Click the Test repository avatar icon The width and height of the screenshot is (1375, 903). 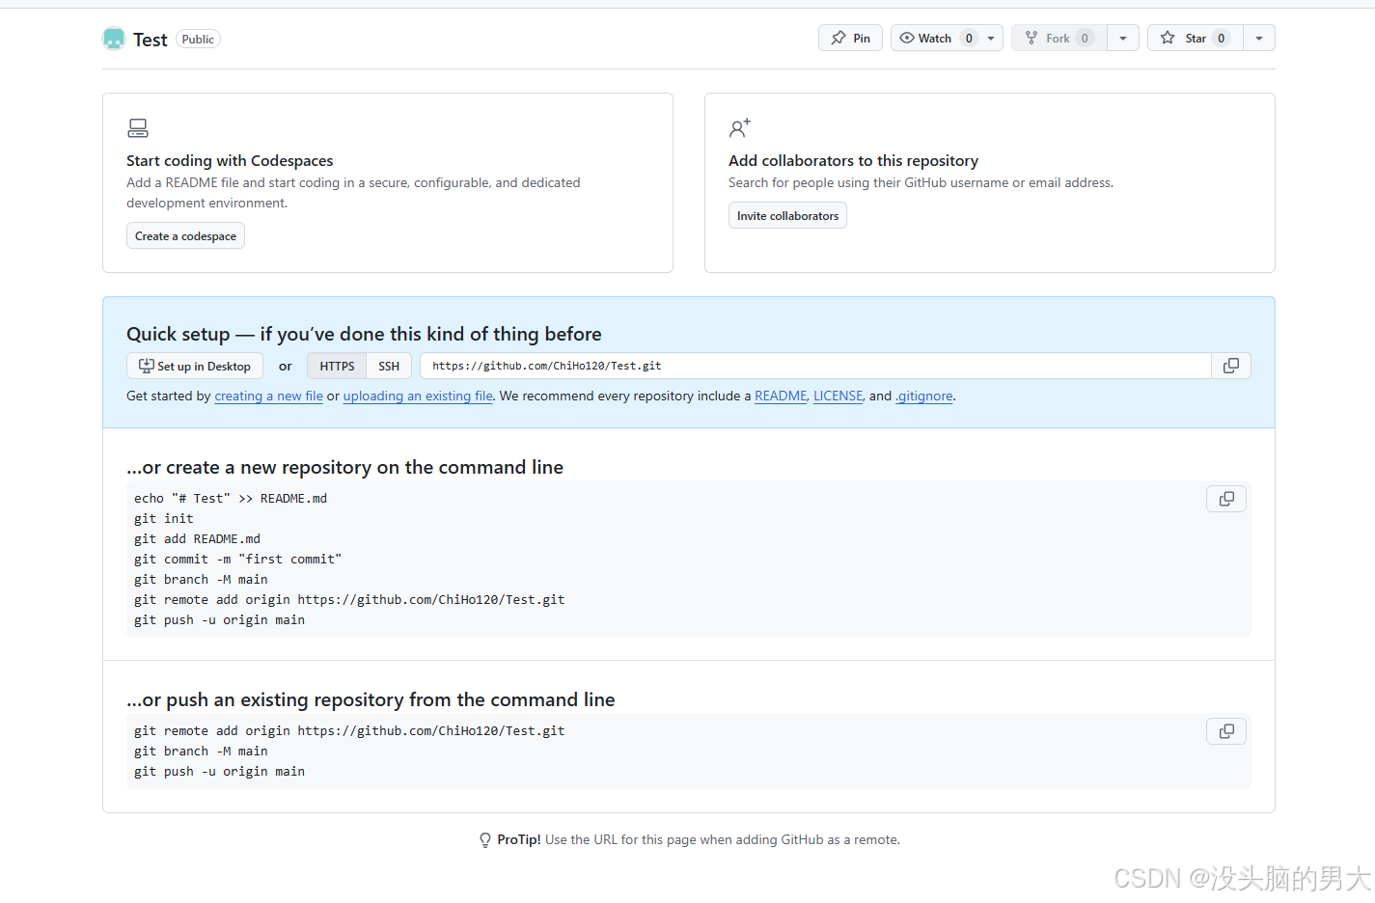click(114, 39)
